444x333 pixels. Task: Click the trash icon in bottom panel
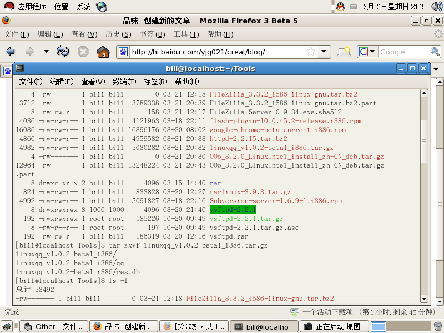438,326
